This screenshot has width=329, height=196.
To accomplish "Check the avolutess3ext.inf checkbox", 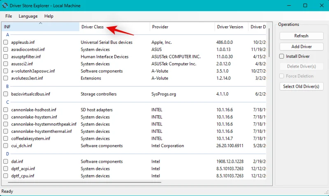I will click(x=6, y=78).
